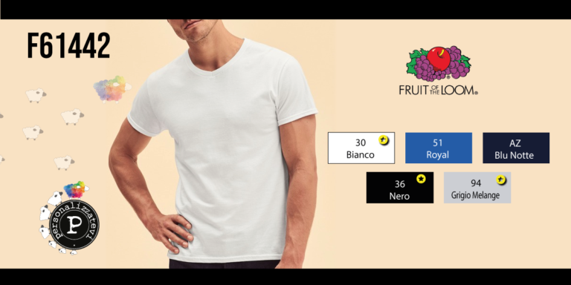
Task: Click the rainbow colored sheep near the shoulder
Action: 112,89
